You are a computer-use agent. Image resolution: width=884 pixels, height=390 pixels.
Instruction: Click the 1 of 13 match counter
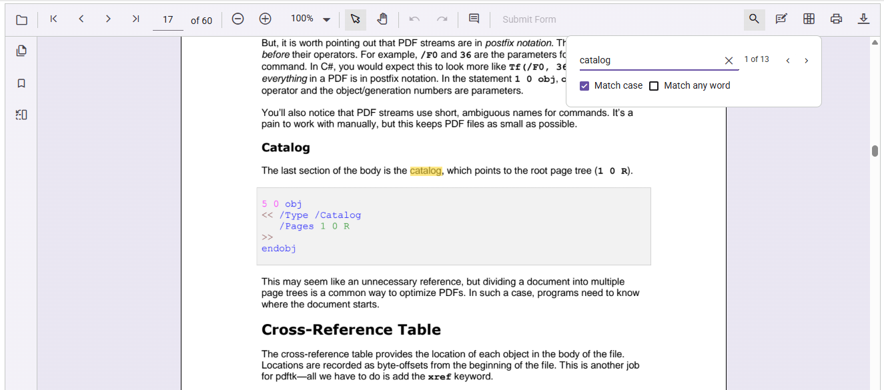coord(757,59)
